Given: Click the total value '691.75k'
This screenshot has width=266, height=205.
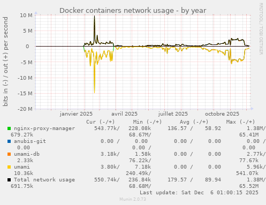Looking at the screenshot, I should pyautogui.click(x=22, y=186).
